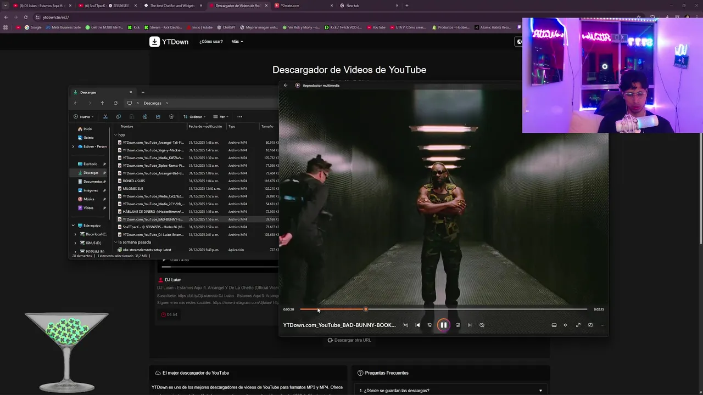Screen dimensions: 703x395
Task: Sort by Fecha de modificación column
Action: pos(205,126)
